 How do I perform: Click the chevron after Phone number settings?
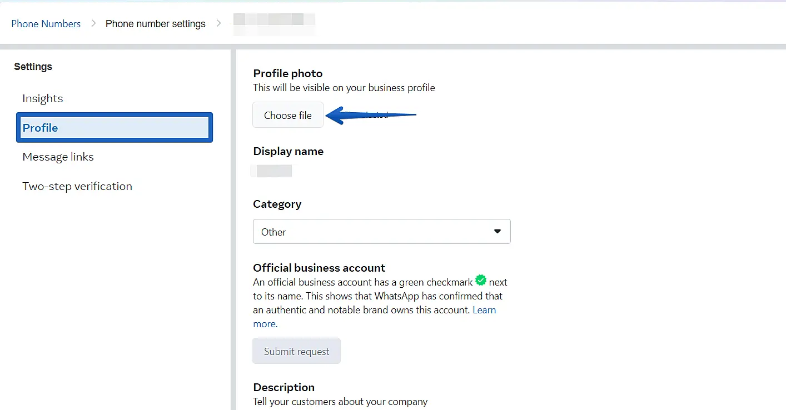[x=218, y=23]
